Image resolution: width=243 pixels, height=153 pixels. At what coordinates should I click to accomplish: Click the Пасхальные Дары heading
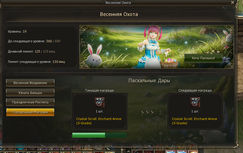click(149, 80)
